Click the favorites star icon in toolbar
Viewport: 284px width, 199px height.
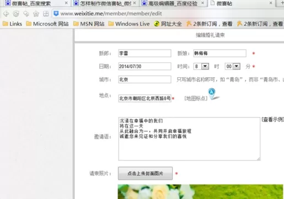click(x=36, y=14)
